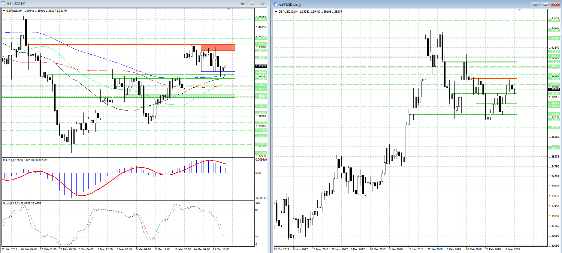The height and width of the screenshot is (253, 562).
Task: Click the chart shift marker on Daily chart
Action: coord(519,10)
